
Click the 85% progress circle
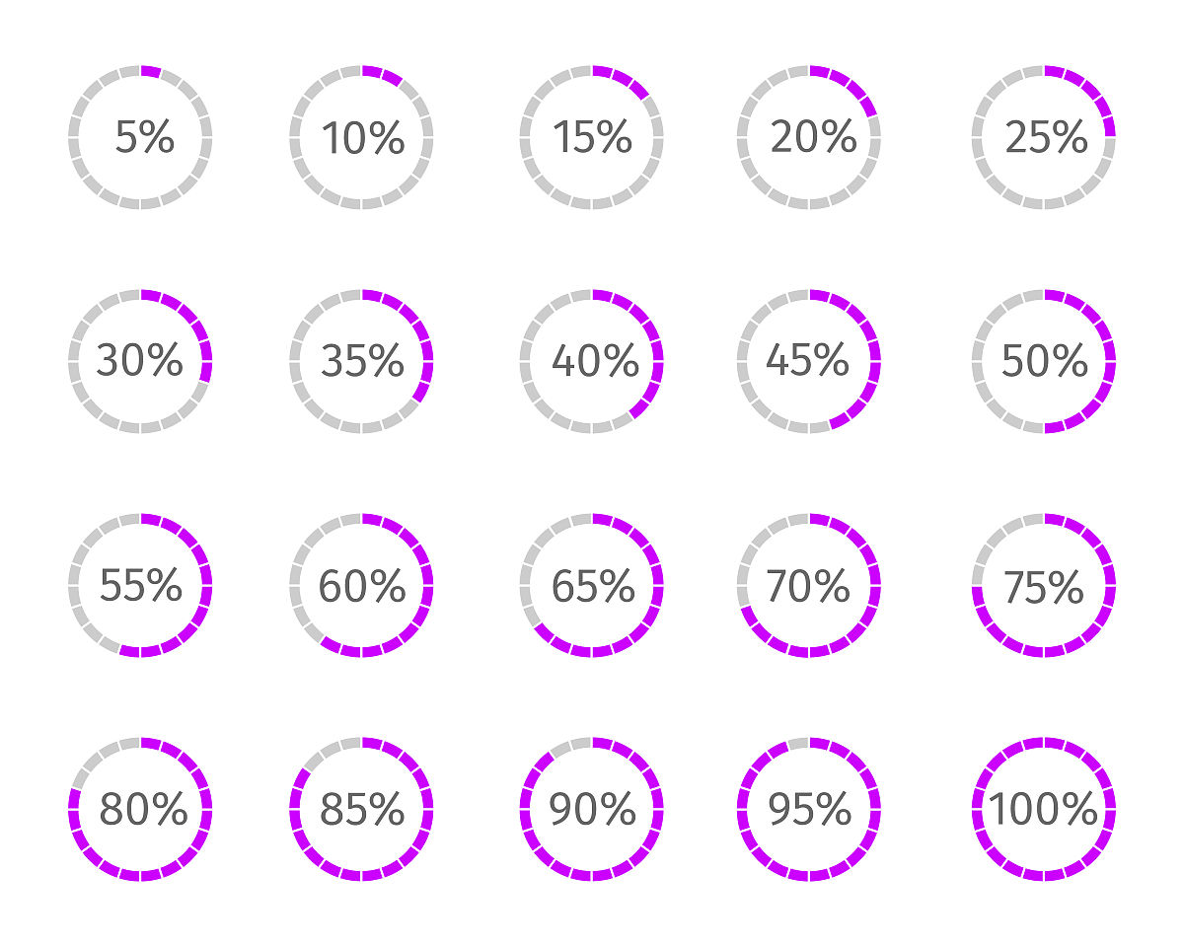click(x=361, y=809)
